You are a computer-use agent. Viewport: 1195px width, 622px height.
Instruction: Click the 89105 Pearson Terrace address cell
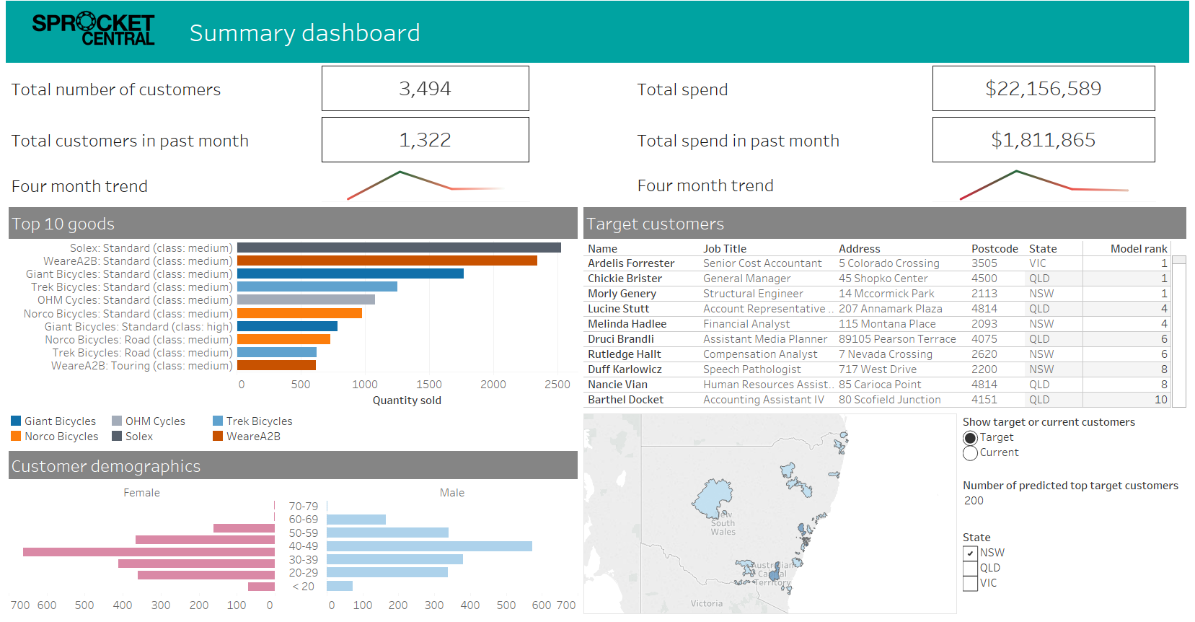pos(897,339)
